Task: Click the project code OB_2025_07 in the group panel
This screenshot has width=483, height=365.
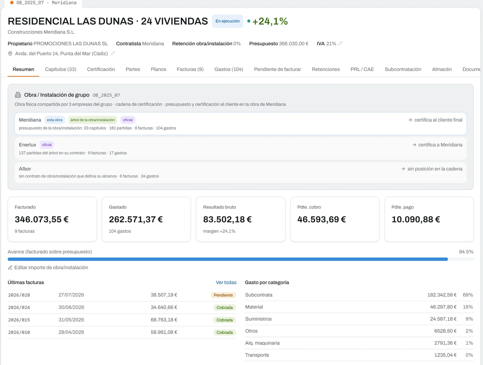Action: click(x=106, y=95)
